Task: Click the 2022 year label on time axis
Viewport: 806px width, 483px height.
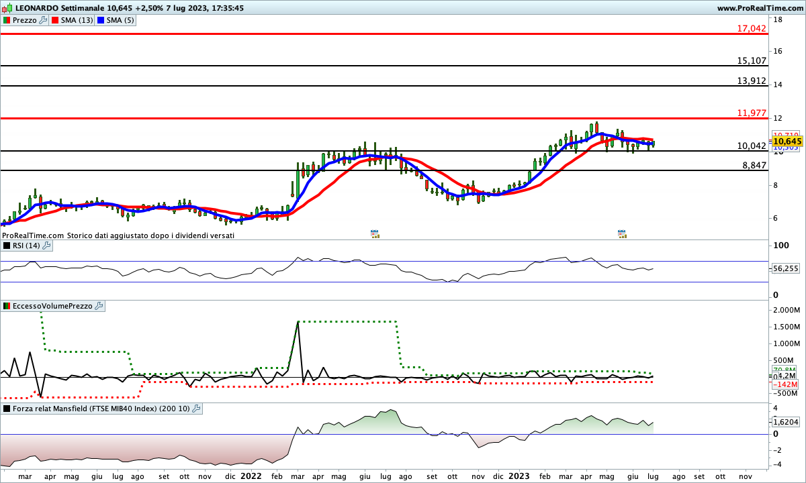Action: pyautogui.click(x=251, y=476)
